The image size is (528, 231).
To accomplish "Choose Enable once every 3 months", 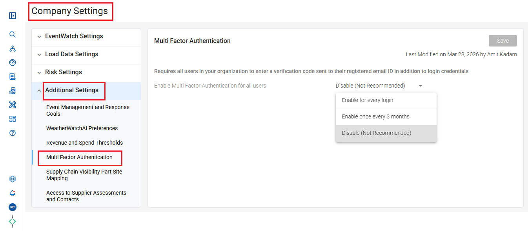I will (x=386, y=117).
